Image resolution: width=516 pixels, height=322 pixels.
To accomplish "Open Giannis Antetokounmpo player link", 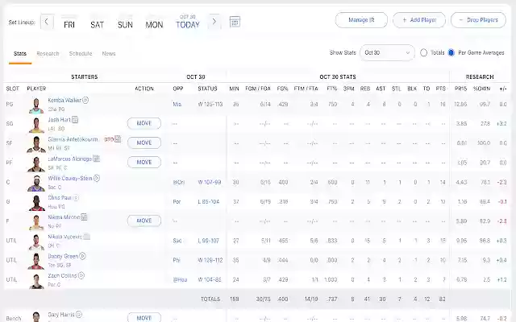I will [73, 139].
